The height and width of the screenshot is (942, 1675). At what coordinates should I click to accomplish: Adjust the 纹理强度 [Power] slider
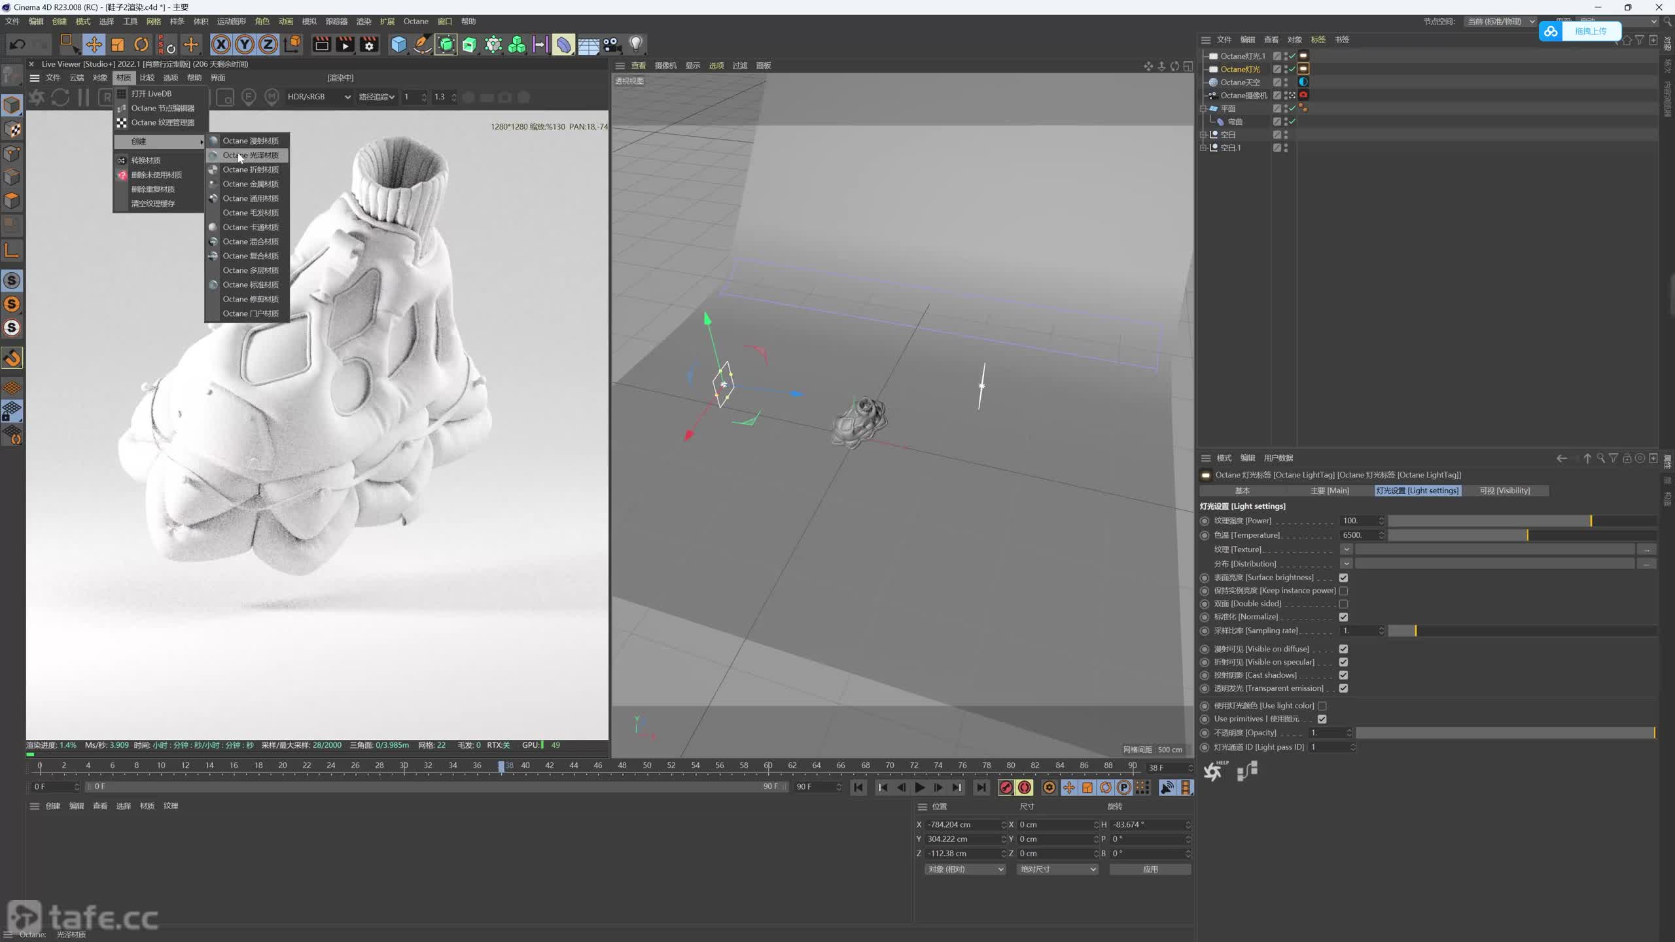(1523, 521)
